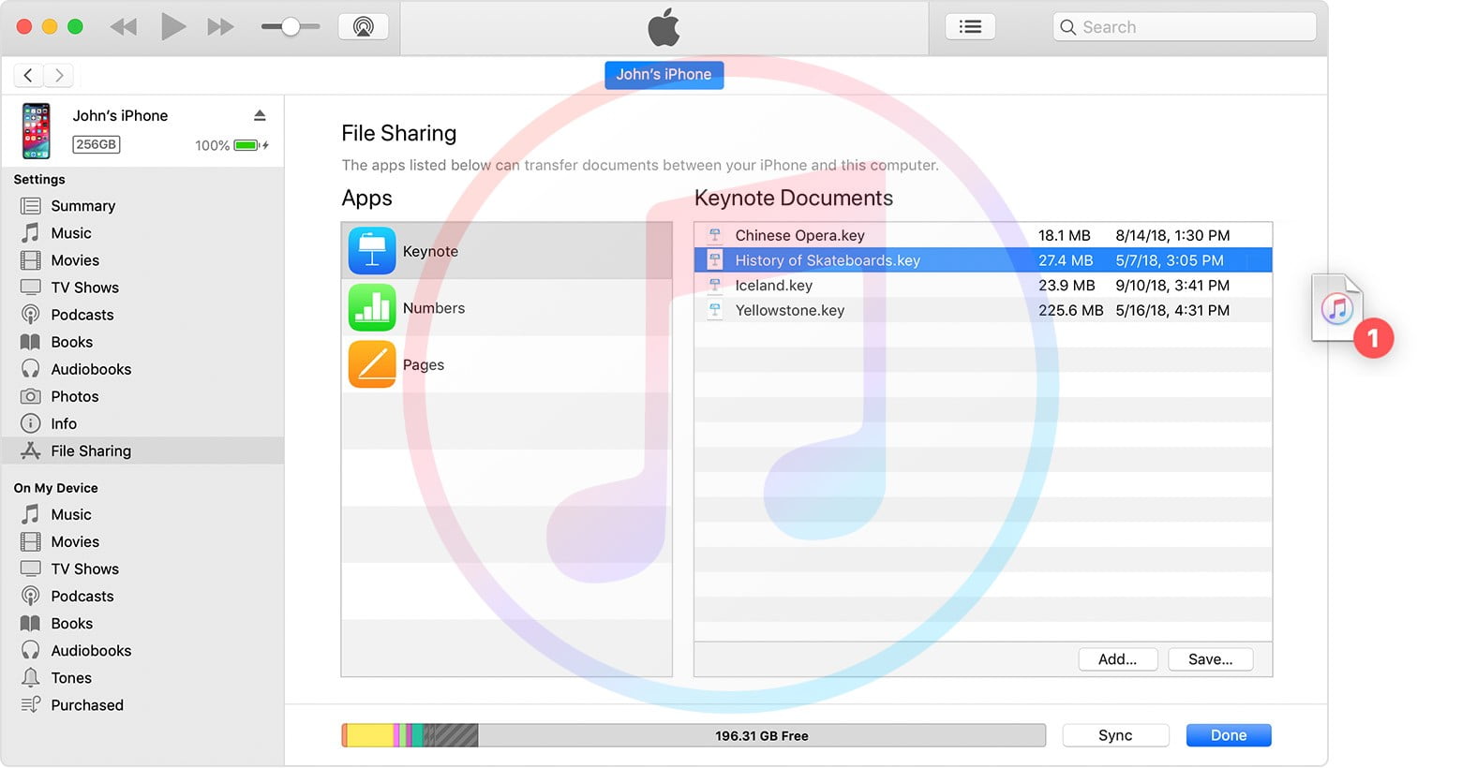Click the 225.6 MB size cell
This screenshot has height=768, width=1462.
tap(1070, 310)
